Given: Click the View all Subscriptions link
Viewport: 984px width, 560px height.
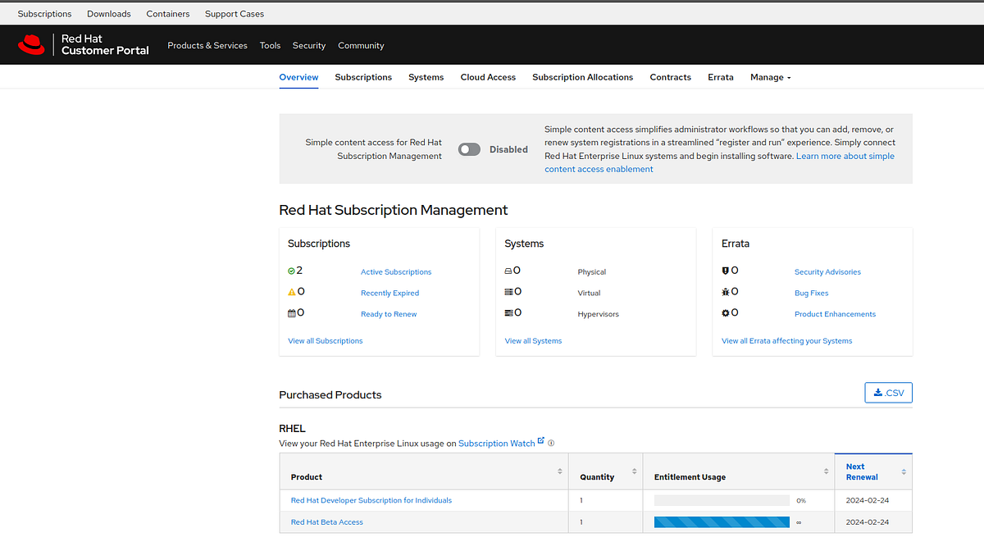Looking at the screenshot, I should click(x=325, y=340).
